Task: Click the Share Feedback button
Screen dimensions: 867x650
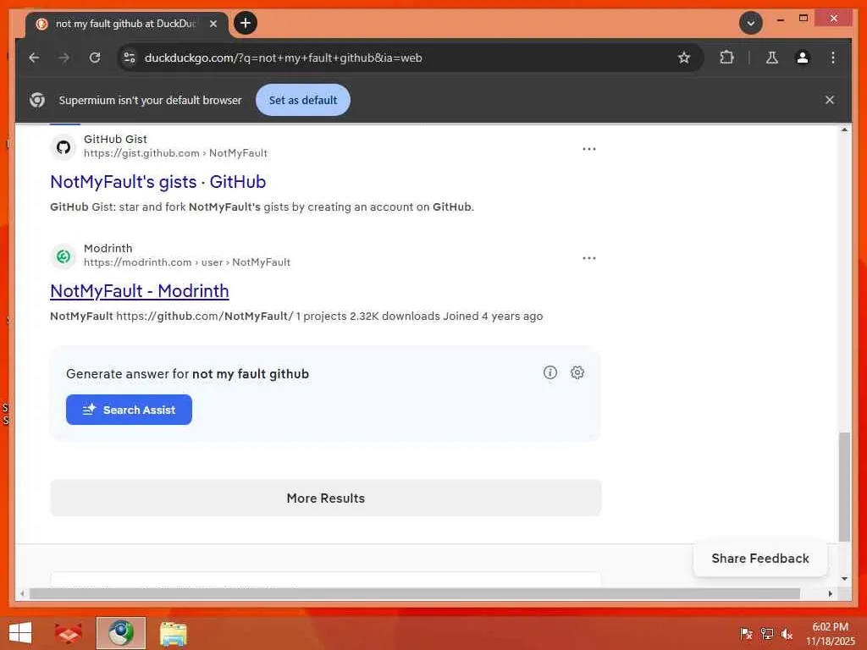Action: click(x=760, y=559)
